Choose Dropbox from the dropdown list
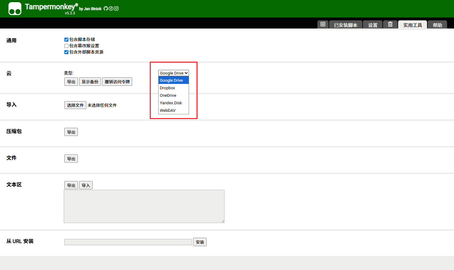The image size is (454, 270). (174, 88)
